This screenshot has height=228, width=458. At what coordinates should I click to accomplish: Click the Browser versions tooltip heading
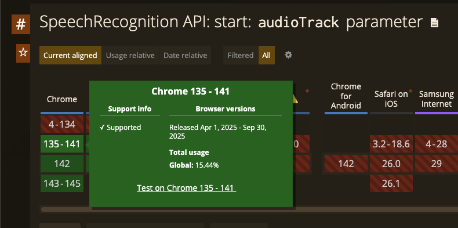[x=226, y=109]
